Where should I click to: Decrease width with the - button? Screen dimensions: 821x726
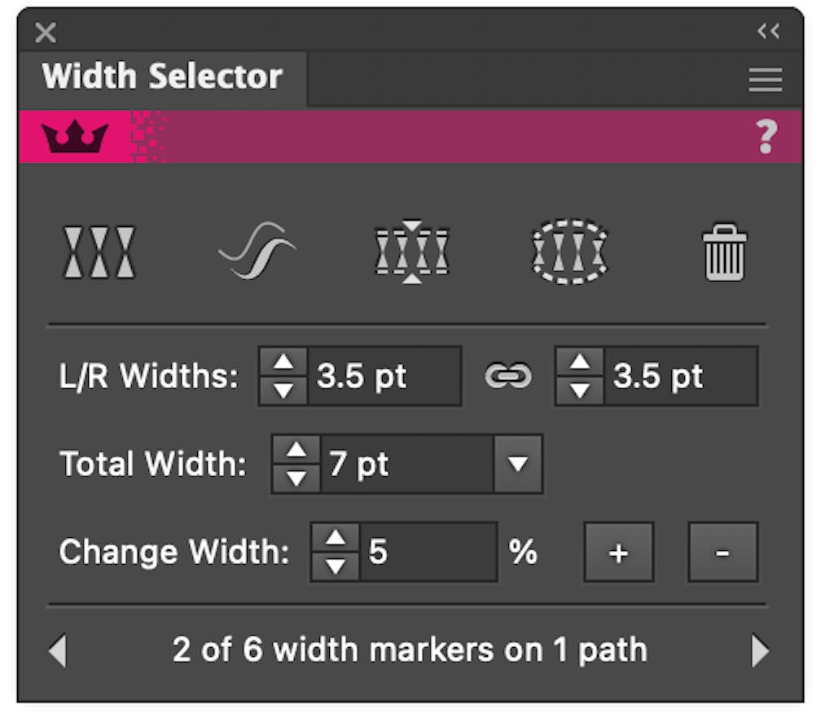pos(723,551)
